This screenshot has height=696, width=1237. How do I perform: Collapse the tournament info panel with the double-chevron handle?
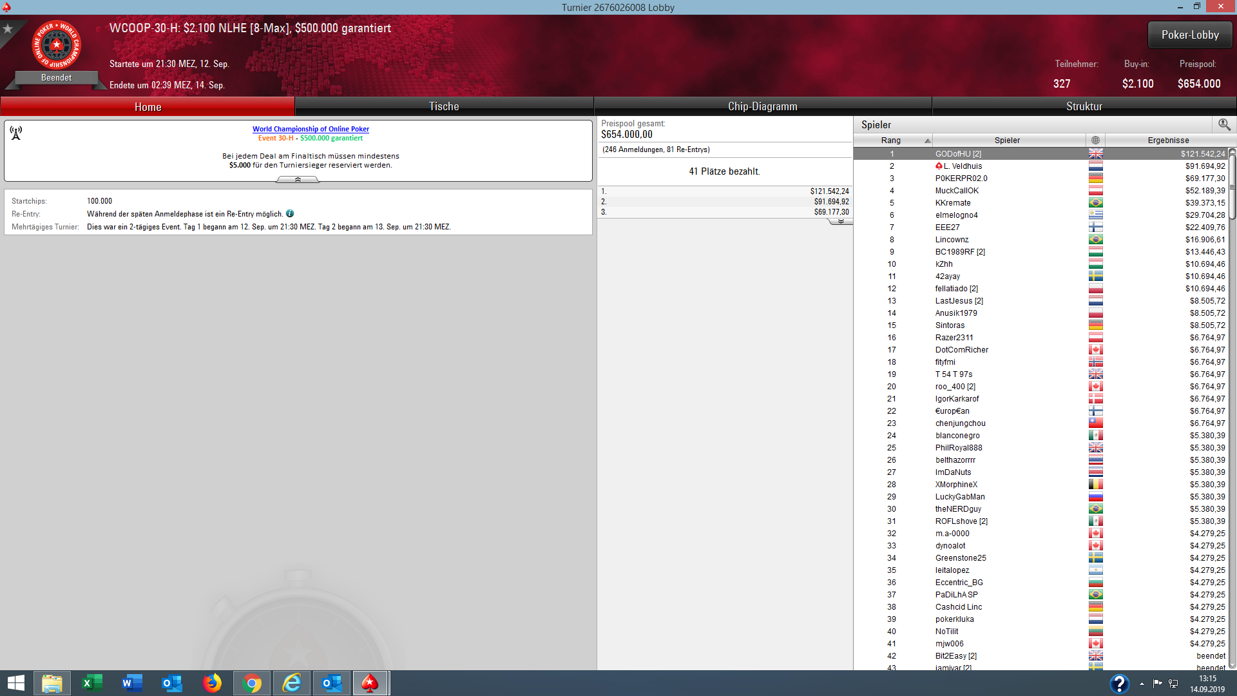[298, 180]
